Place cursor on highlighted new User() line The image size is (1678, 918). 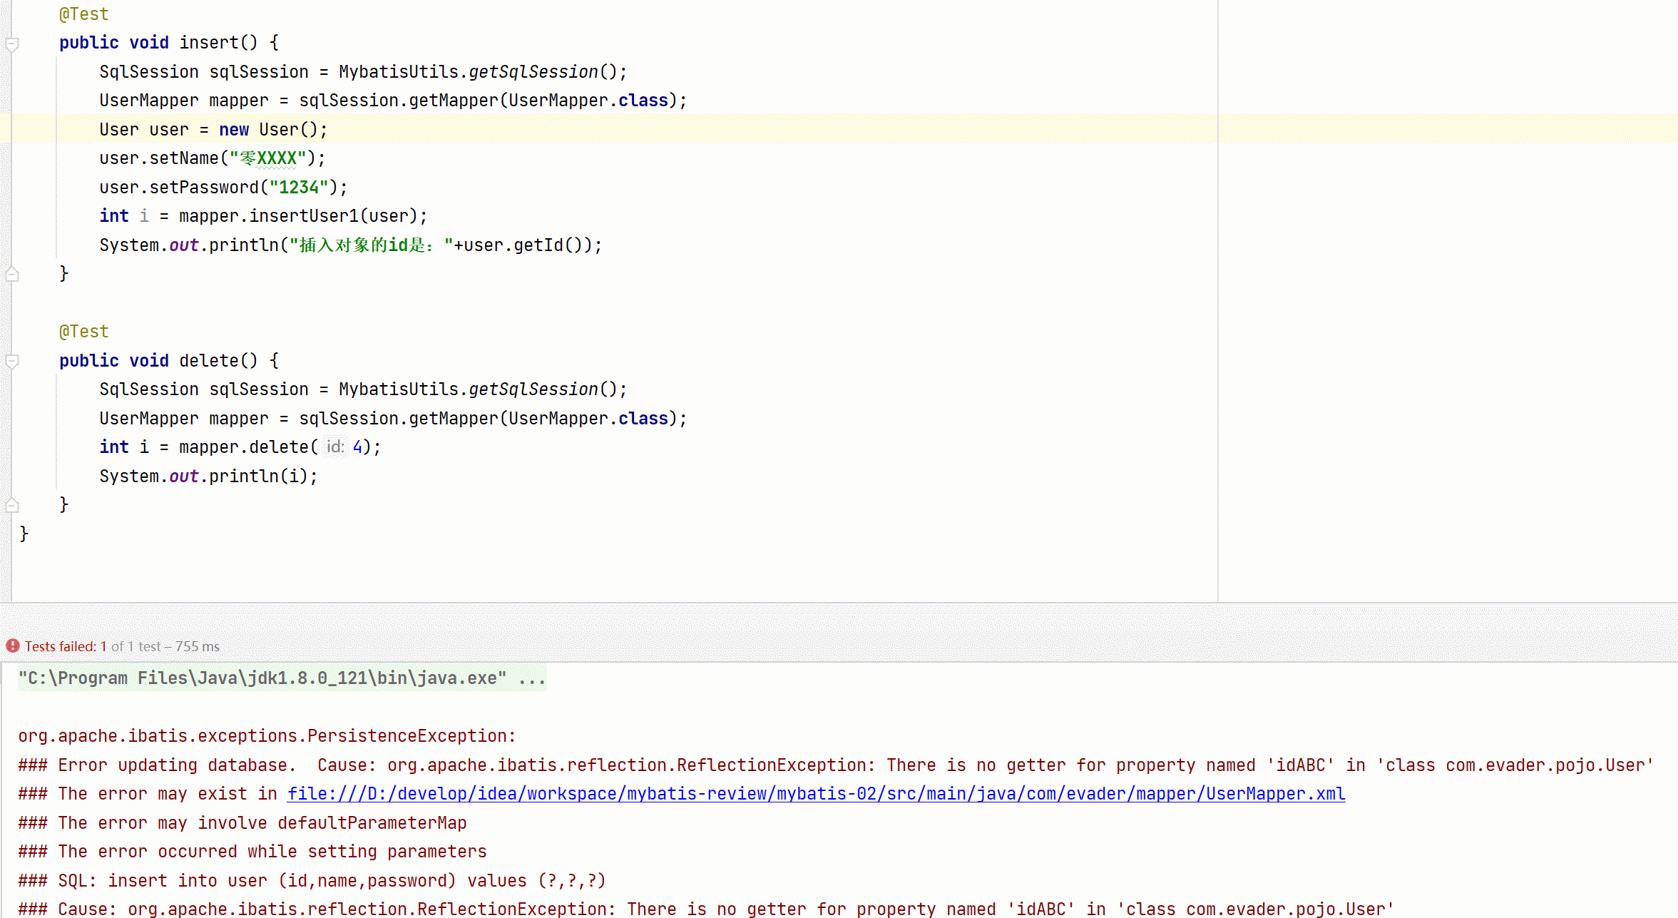pyautogui.click(x=213, y=130)
